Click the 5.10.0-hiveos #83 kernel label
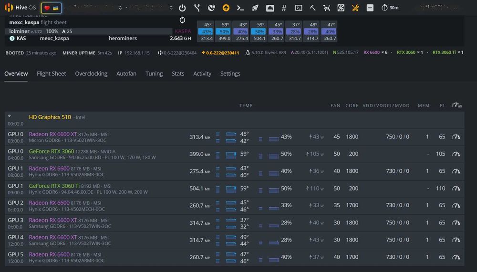This screenshot has height=272, width=477. tap(266, 52)
